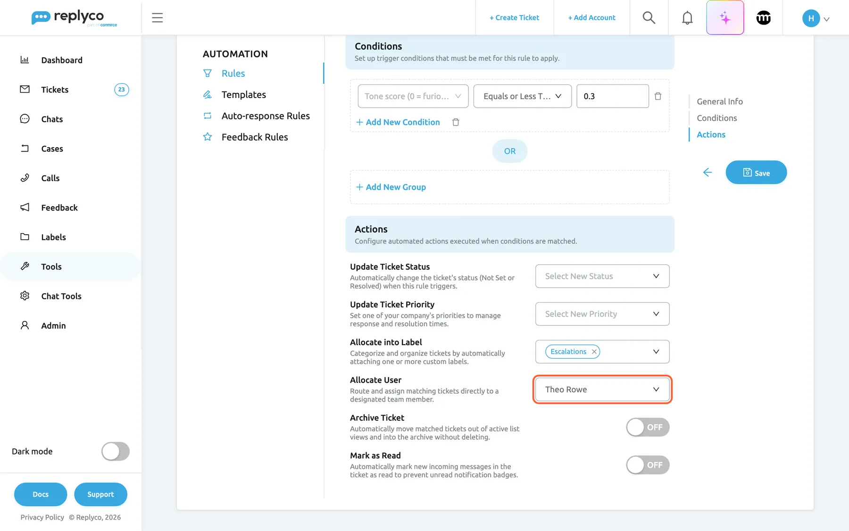Open the Theo Rowe user dropdown
Viewport: 849px width, 531px height.
coord(602,389)
